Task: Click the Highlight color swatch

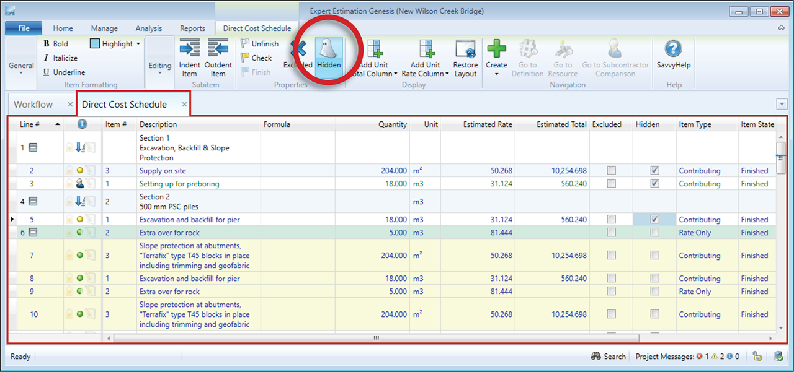Action: 94,44
